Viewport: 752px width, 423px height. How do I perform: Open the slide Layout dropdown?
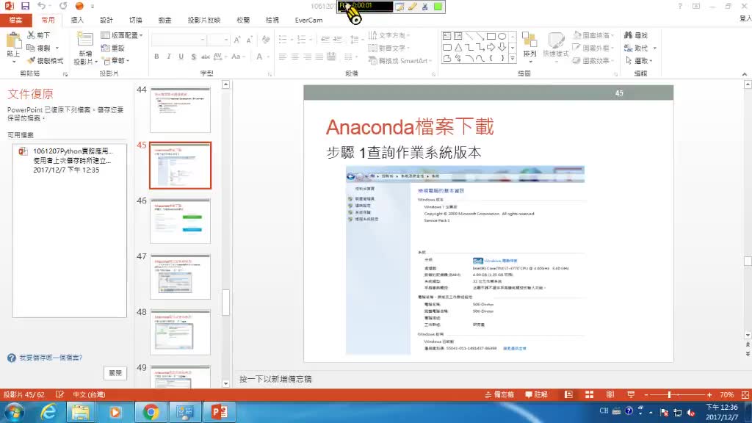click(x=122, y=35)
